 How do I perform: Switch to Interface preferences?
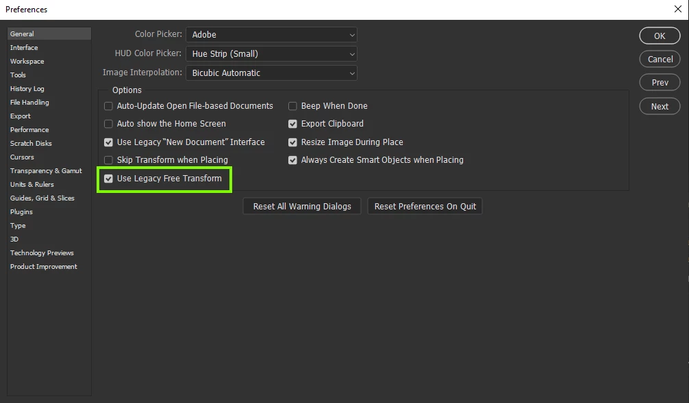click(24, 47)
